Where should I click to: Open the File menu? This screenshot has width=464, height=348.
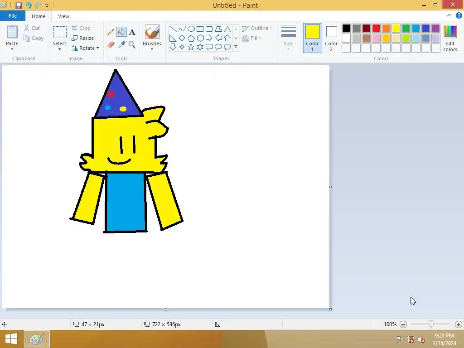pos(13,16)
